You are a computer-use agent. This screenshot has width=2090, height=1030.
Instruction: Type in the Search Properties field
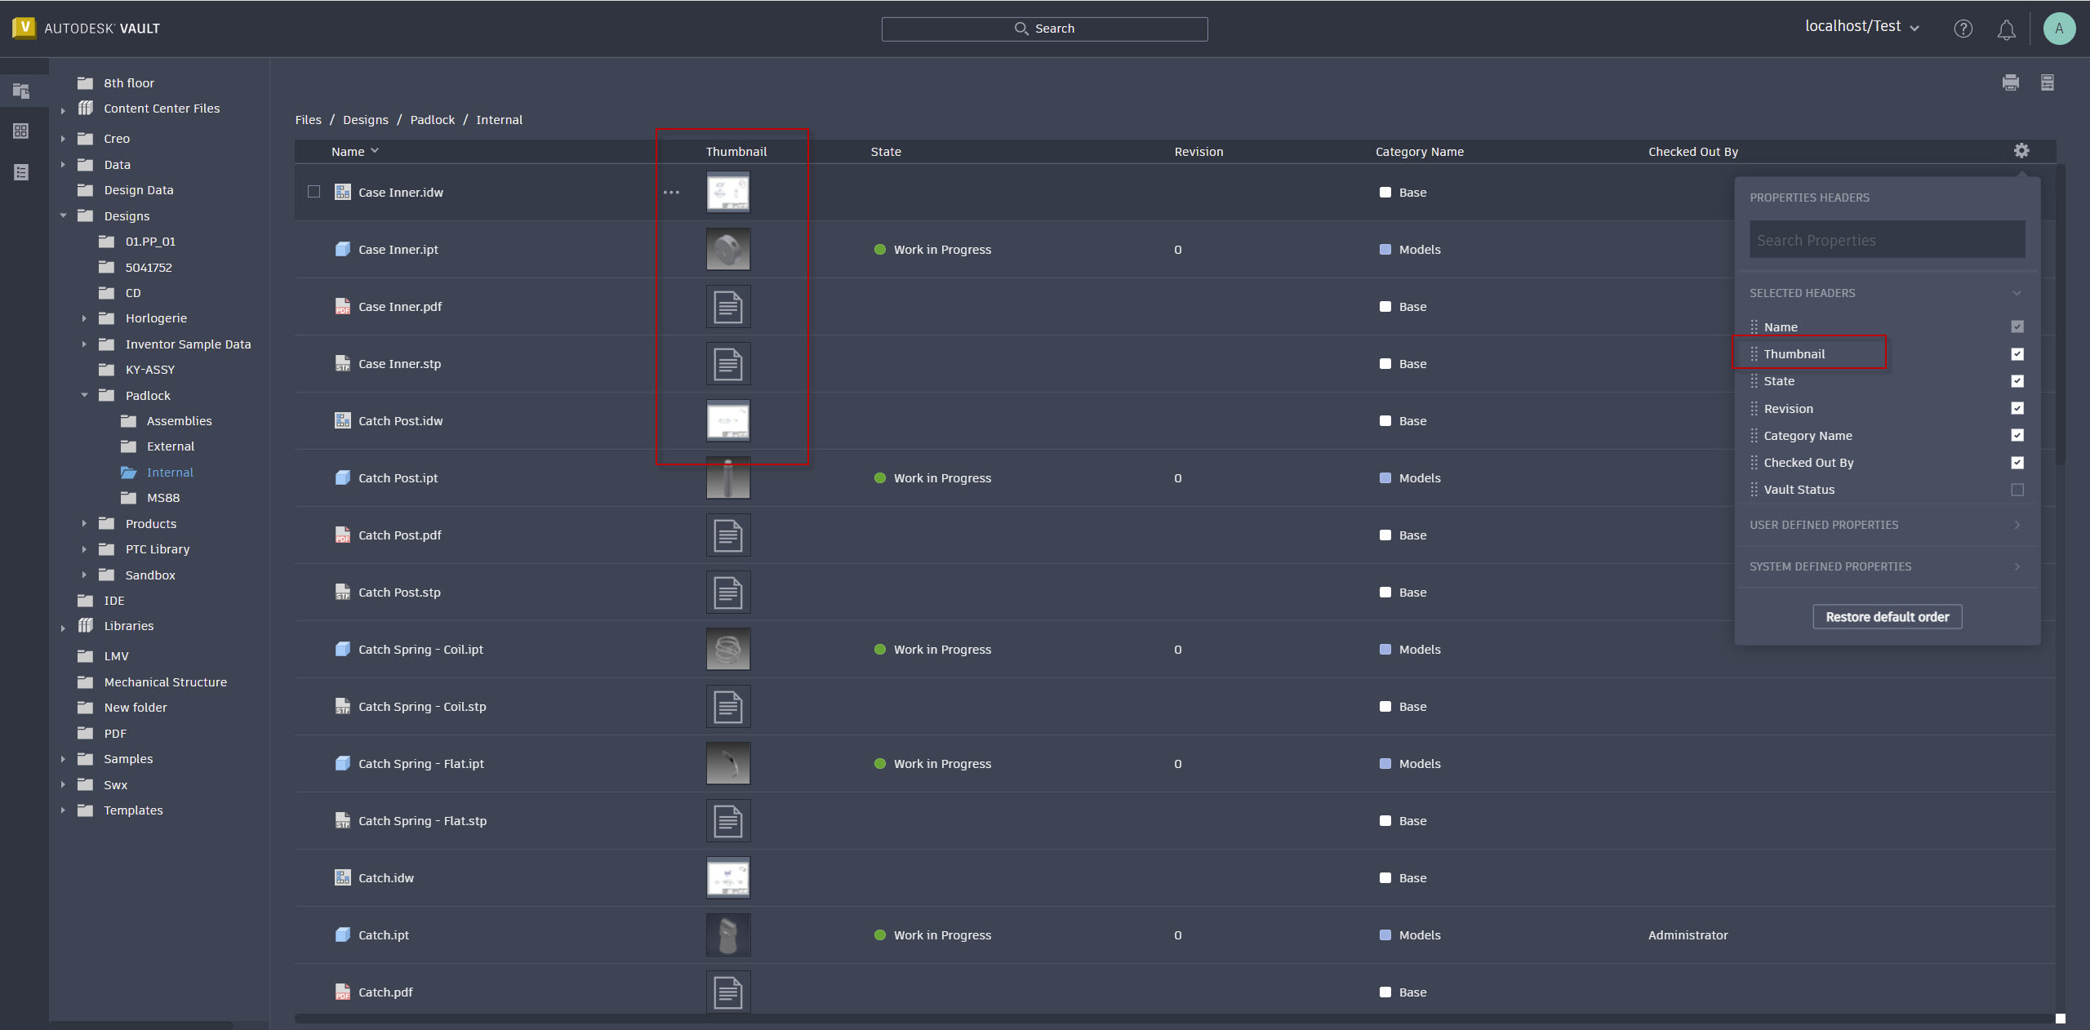point(1886,239)
